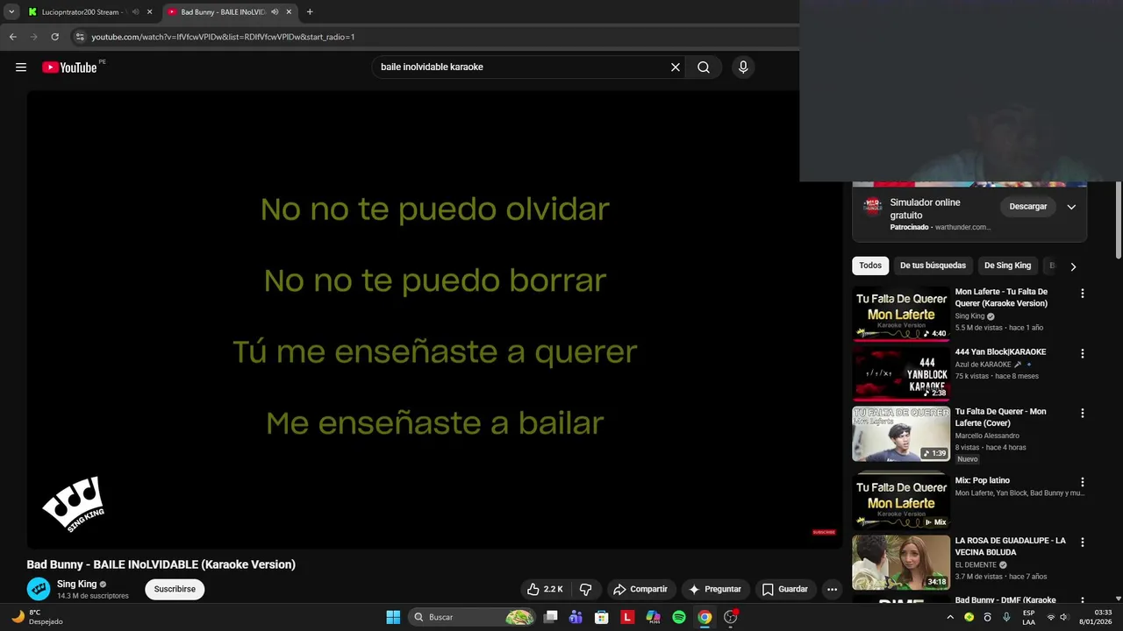Show more filter chips arrow
The height and width of the screenshot is (631, 1123).
point(1073,266)
